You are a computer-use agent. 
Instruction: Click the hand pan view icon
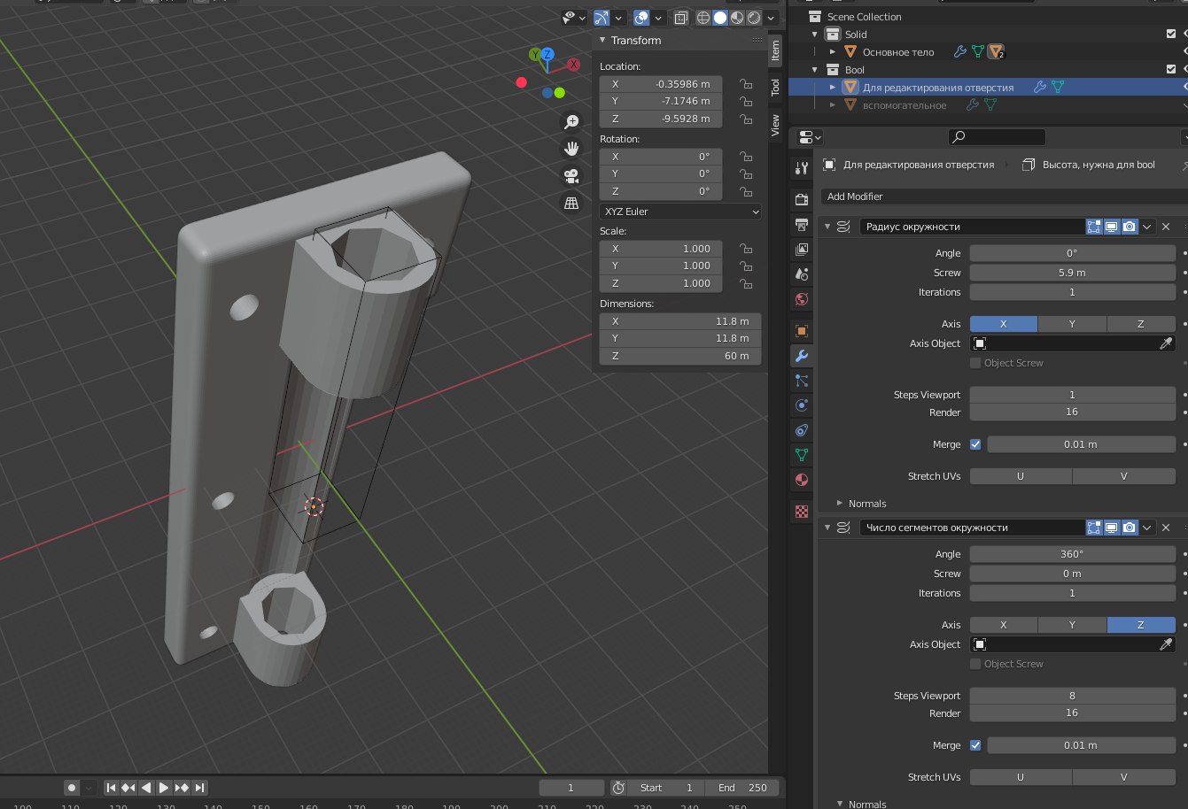point(571,149)
